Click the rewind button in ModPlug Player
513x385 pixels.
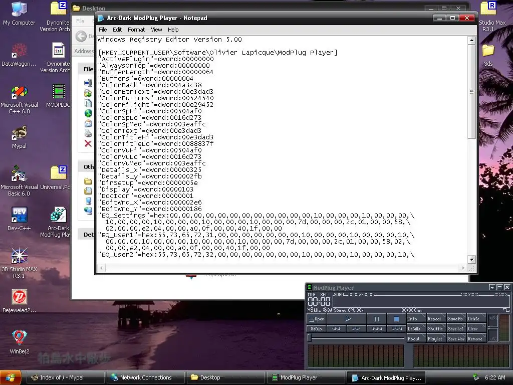tap(336, 329)
